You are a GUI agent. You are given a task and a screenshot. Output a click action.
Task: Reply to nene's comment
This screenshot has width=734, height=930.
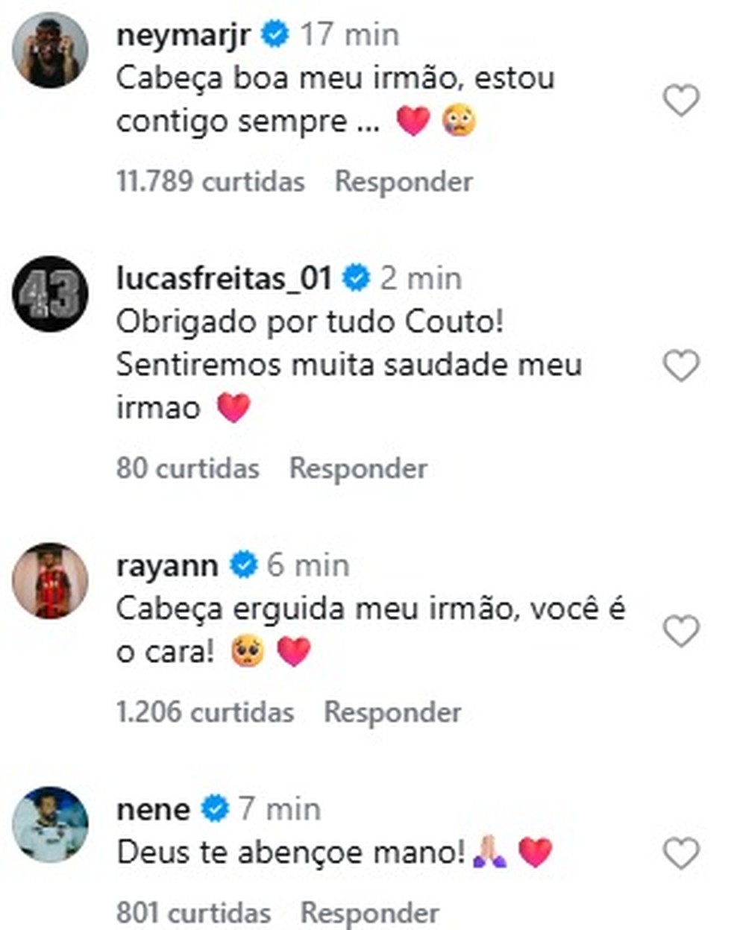369,913
